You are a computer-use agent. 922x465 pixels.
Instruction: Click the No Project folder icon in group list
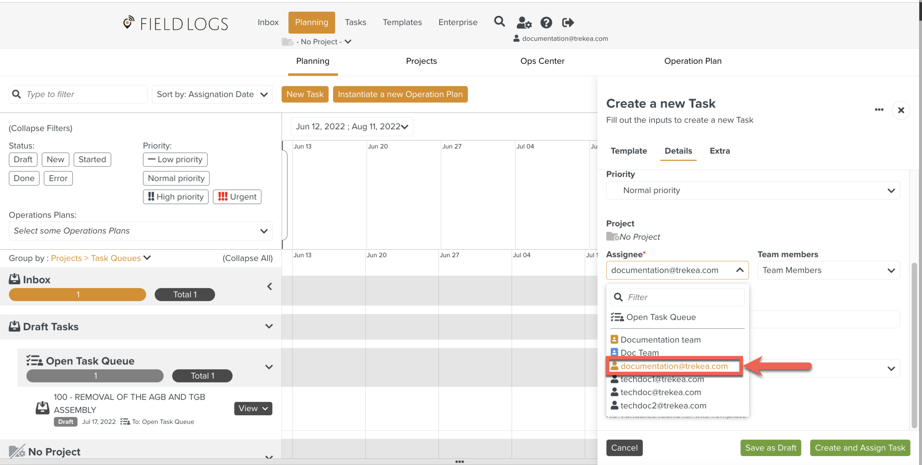coord(17,451)
